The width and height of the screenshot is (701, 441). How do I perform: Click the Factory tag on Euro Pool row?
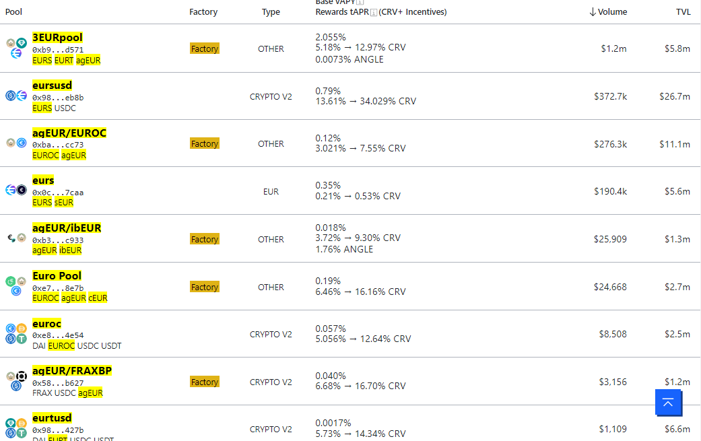point(204,287)
